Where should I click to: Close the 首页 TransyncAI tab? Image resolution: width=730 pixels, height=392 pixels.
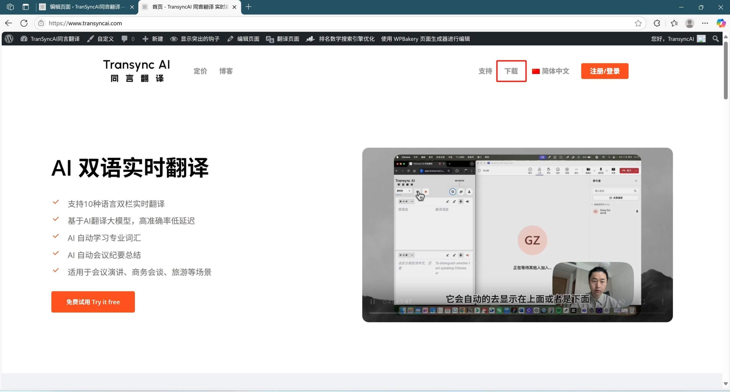tap(234, 7)
